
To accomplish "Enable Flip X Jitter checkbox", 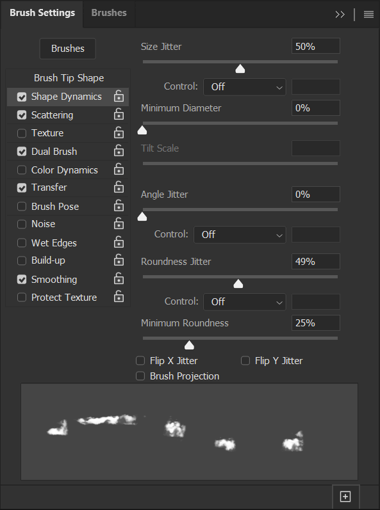I will [x=140, y=360].
